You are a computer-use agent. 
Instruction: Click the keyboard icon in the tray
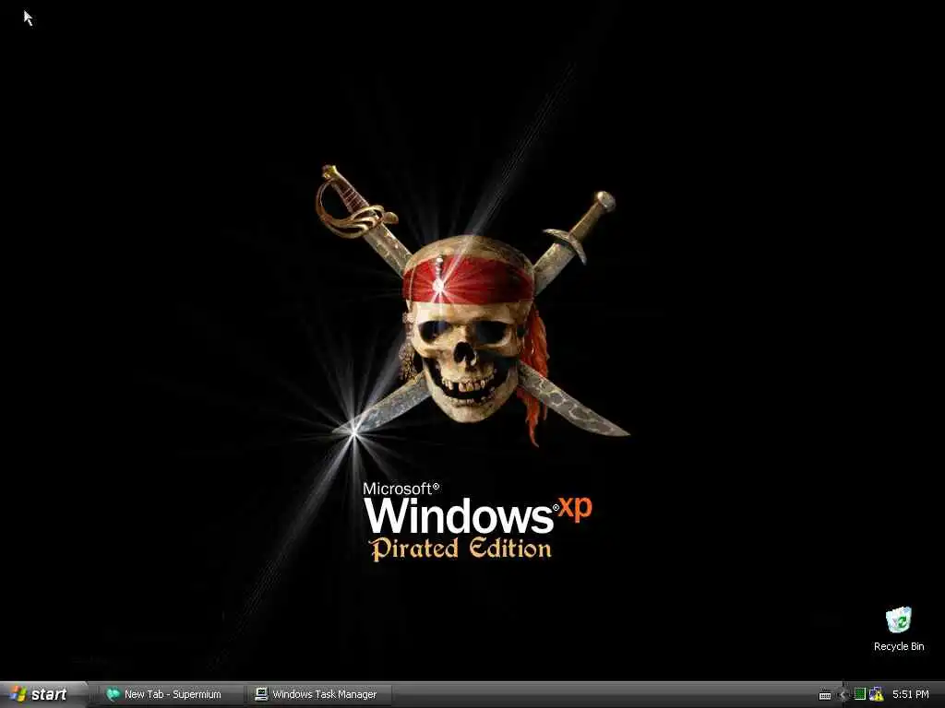(x=825, y=695)
